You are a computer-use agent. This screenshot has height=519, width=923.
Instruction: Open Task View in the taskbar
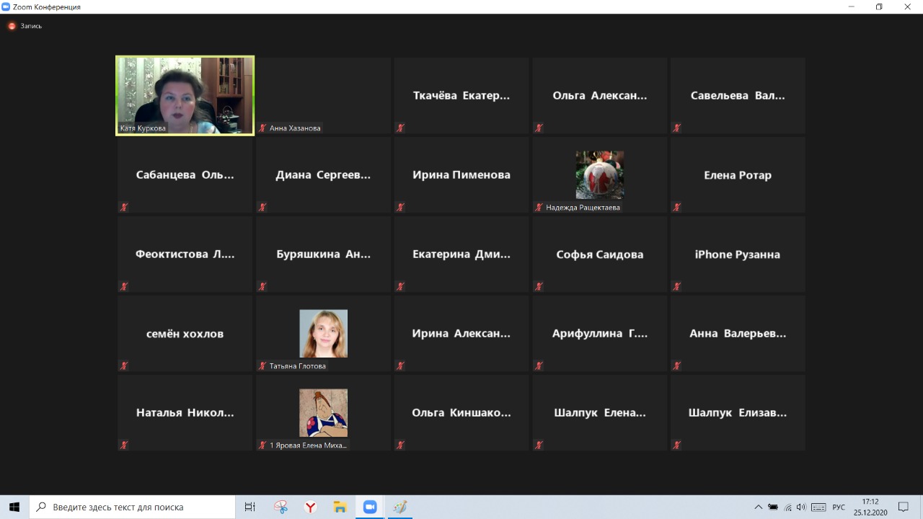(x=250, y=507)
